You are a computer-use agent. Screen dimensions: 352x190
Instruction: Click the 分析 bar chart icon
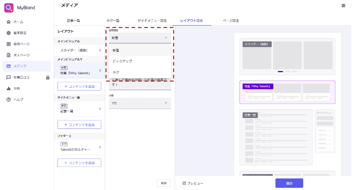9,88
